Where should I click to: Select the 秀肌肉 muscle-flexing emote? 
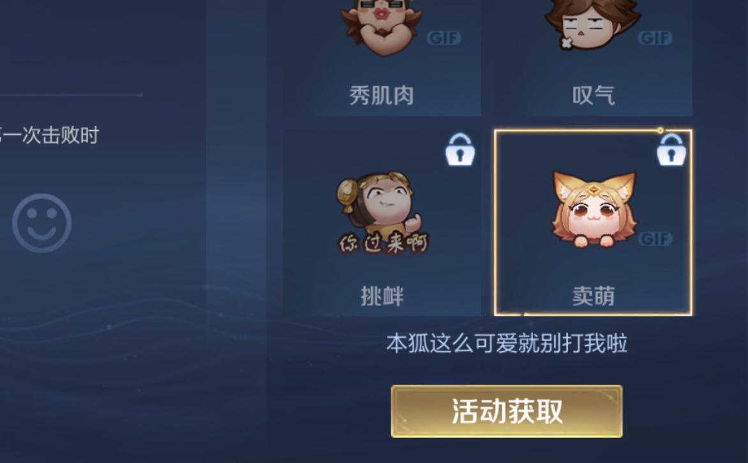tap(382, 57)
